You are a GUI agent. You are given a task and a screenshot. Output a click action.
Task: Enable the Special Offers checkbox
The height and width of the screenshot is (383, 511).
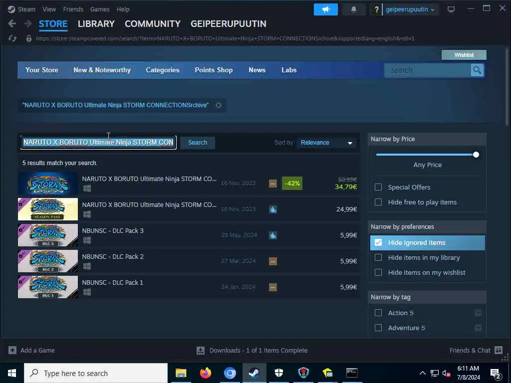coord(378,188)
